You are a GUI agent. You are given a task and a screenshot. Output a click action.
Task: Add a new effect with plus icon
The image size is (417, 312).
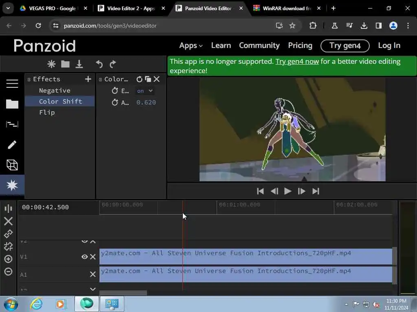point(88,79)
